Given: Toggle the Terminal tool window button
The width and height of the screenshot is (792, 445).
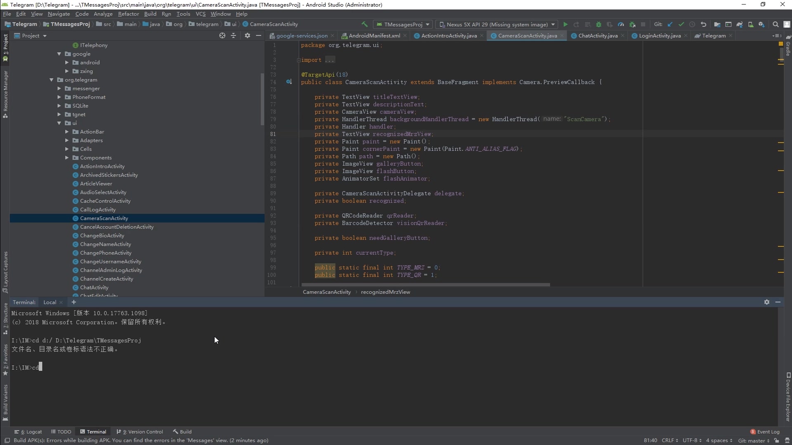Looking at the screenshot, I should 93,431.
